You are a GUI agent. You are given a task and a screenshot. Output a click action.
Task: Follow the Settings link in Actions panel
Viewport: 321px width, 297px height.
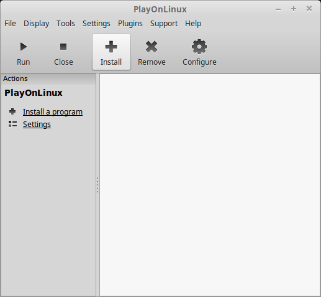37,125
